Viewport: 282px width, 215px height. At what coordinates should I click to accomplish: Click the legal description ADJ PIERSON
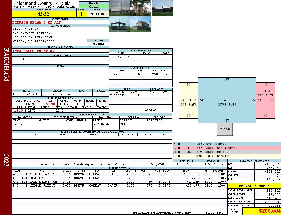[x=23, y=59]
